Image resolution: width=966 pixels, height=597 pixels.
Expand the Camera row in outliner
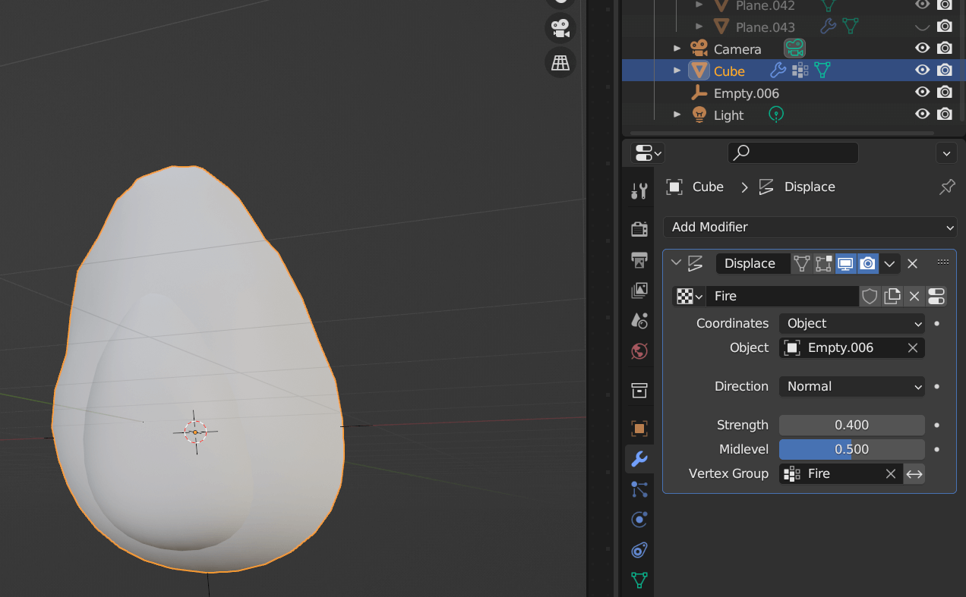click(677, 49)
